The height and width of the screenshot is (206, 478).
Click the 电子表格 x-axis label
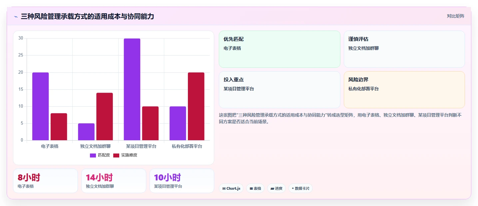tap(50, 146)
